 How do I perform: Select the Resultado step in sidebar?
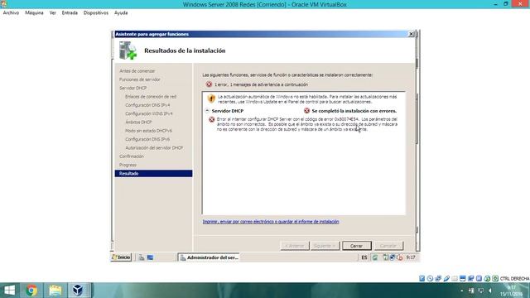coord(153,173)
